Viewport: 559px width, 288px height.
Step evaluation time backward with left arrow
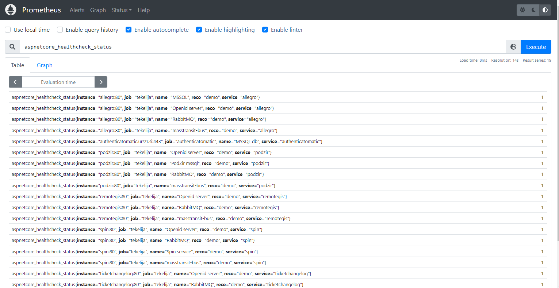(15, 82)
